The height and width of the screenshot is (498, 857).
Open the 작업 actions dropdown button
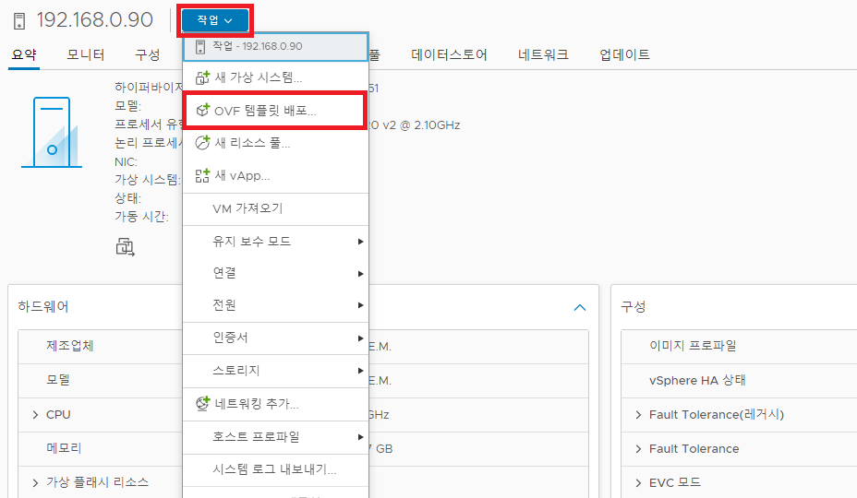(215, 20)
